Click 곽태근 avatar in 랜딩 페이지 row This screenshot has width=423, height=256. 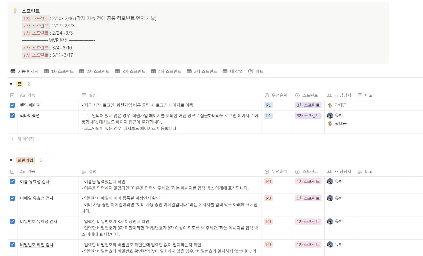coord(330,105)
